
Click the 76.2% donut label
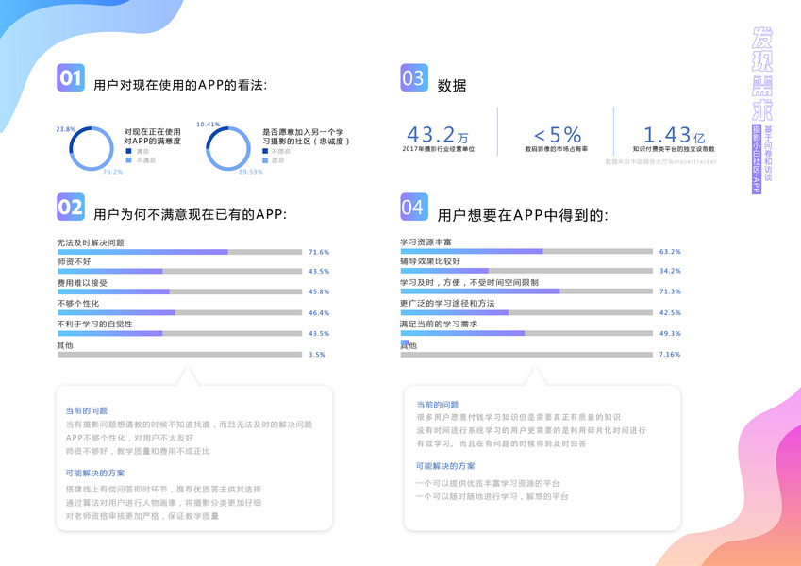coord(113,172)
